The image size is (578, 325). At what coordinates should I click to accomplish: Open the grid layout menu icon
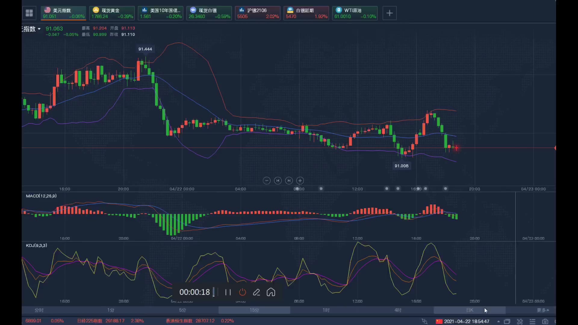point(29,13)
